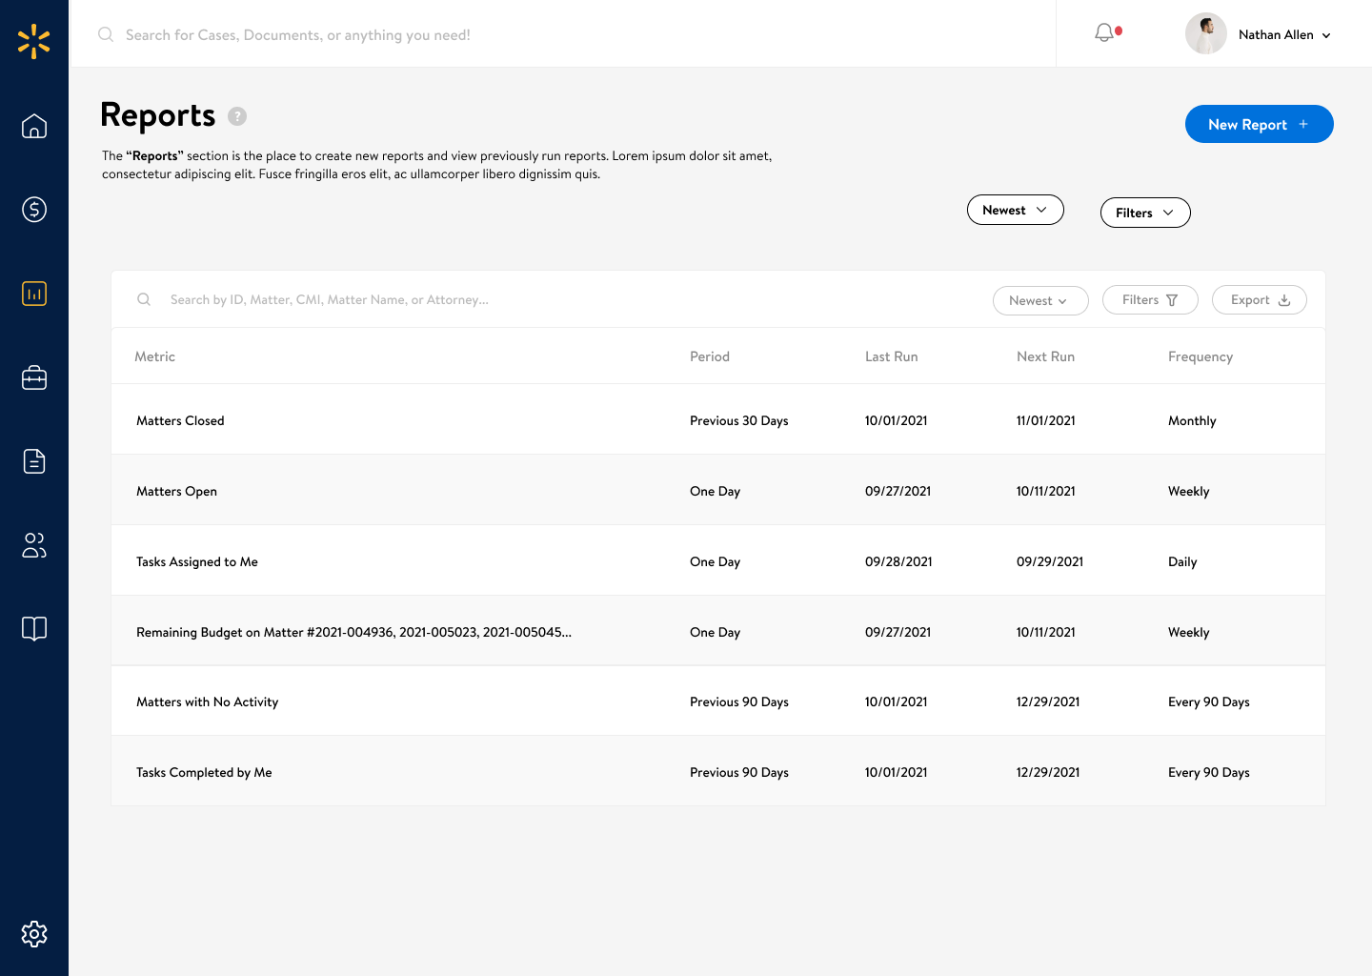This screenshot has height=976, width=1372.
Task: Click the document icon in sidebar
Action: pos(34,461)
